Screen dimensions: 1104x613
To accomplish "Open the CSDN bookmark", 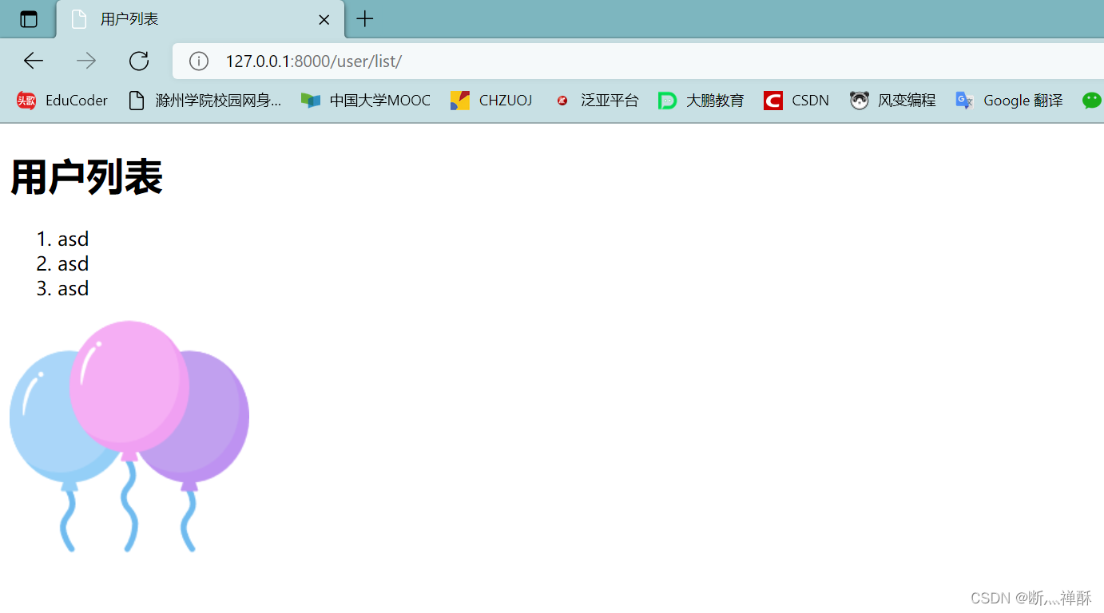I will 796,101.
